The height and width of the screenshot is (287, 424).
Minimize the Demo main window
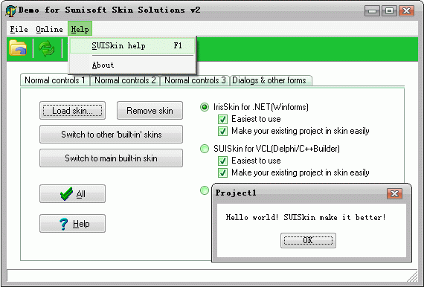(372, 11)
